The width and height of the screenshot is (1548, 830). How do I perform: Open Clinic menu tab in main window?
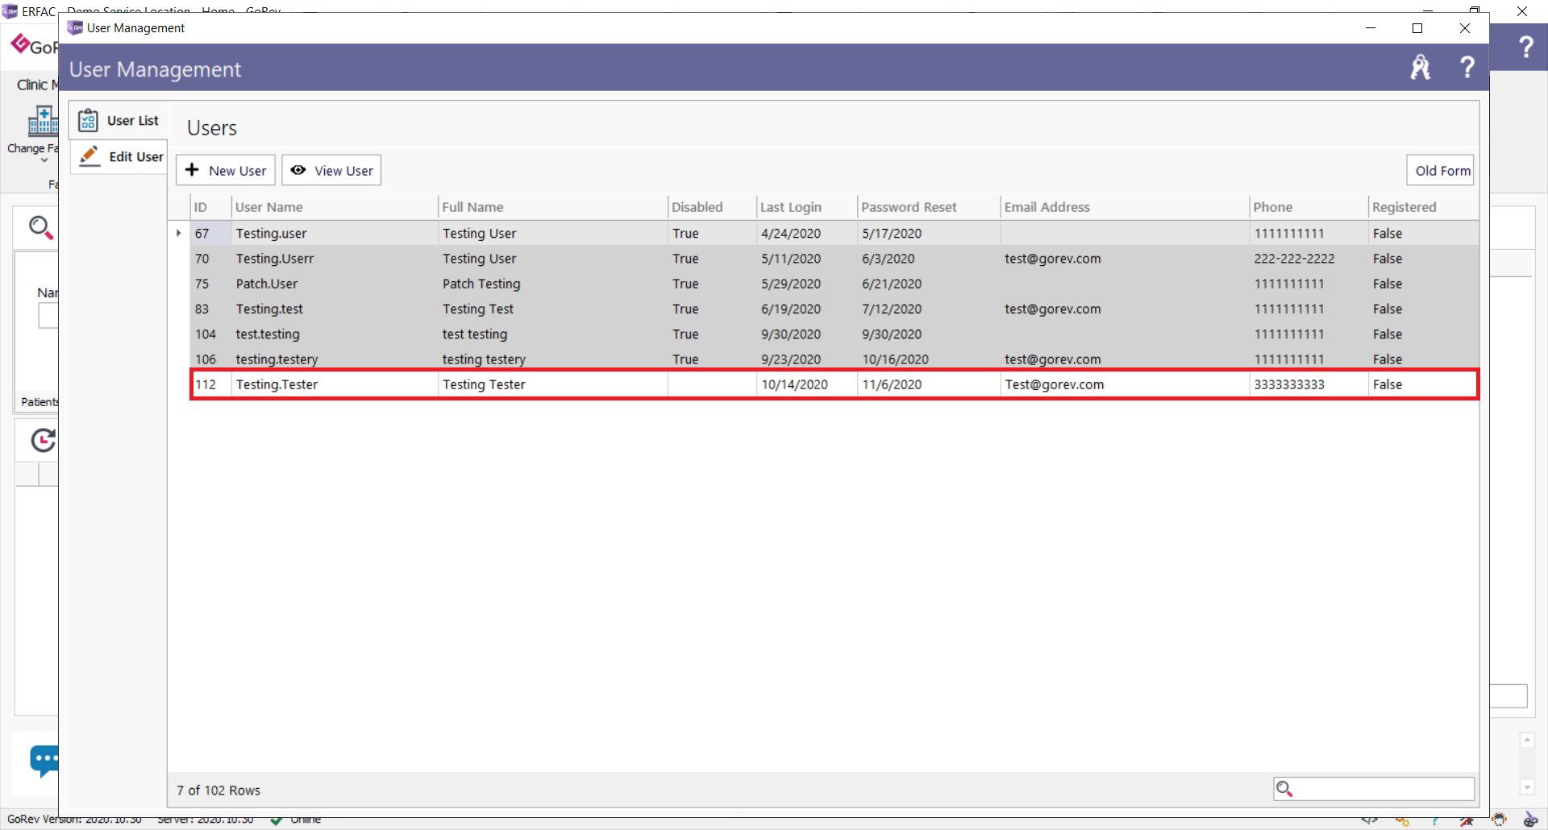[x=37, y=85]
